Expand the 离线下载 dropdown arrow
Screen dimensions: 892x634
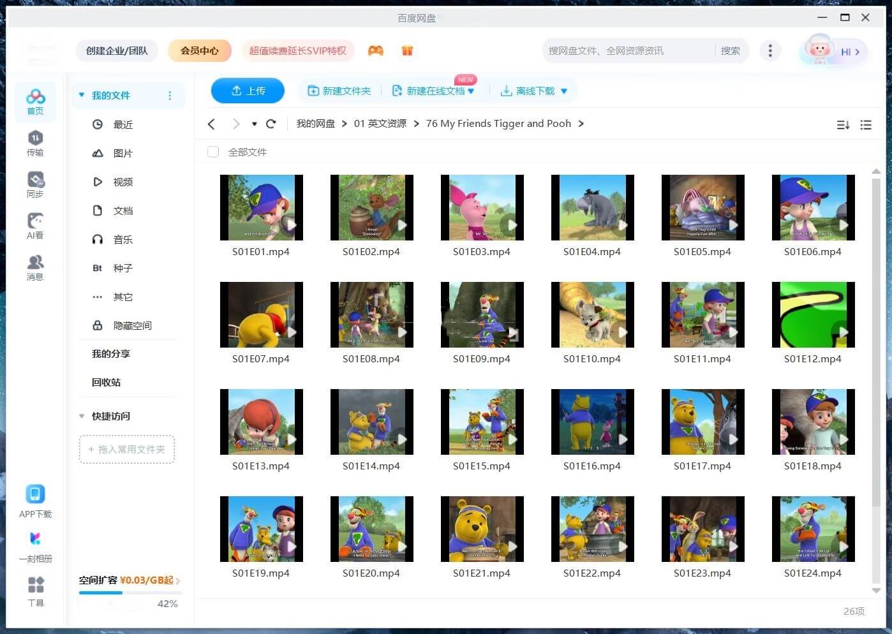point(564,91)
